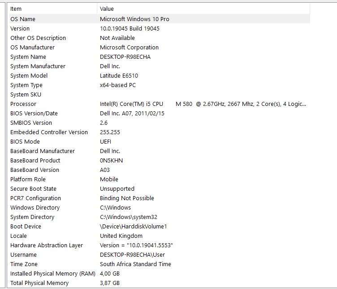337x289 pixels.
Task: Select the Hardware Abstraction Layer row
Action: point(159,245)
